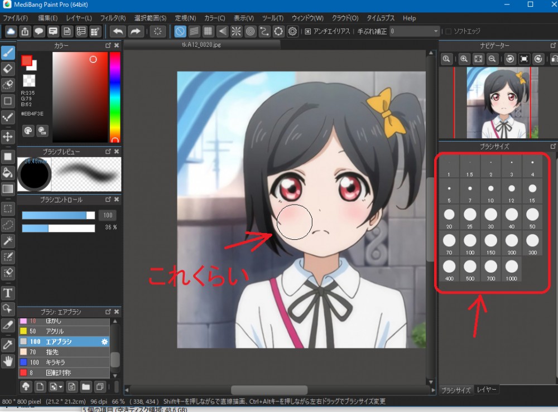Zoom in using the navigator magnifier plus
Image resolution: width=558 pixels, height=412 pixels.
click(x=464, y=59)
